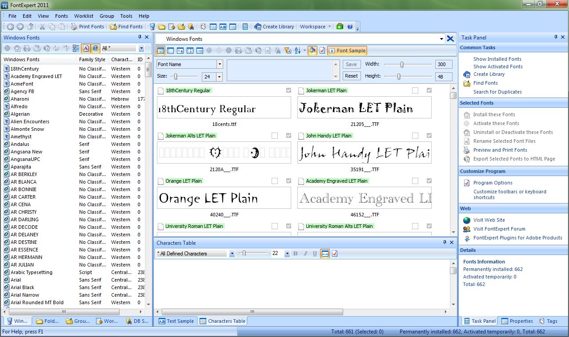Click the Forward navigation arrow icon

[20, 27]
